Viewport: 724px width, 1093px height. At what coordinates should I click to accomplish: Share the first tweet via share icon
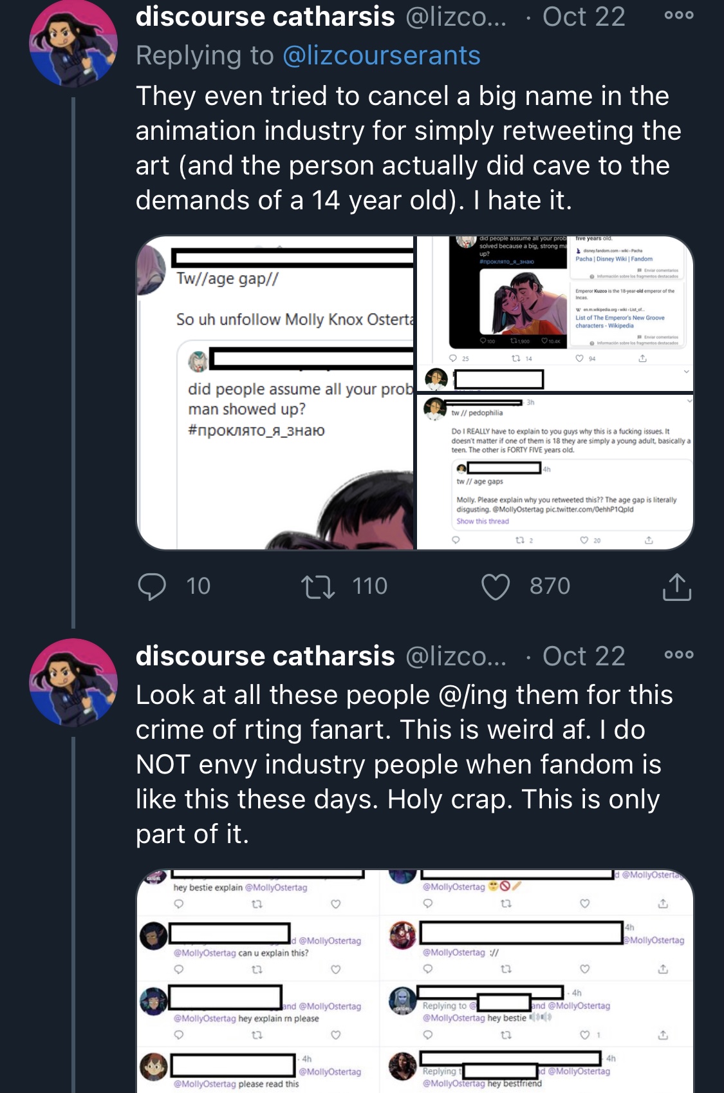click(x=676, y=586)
